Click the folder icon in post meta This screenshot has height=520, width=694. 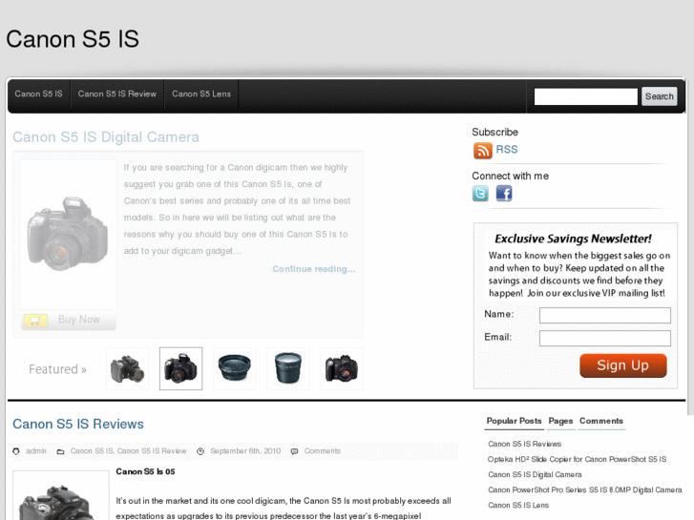[61, 451]
